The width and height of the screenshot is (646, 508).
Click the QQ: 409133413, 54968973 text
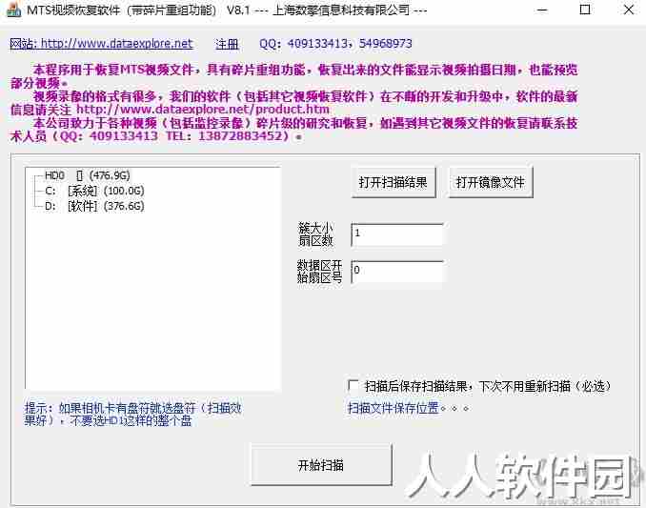(335, 44)
